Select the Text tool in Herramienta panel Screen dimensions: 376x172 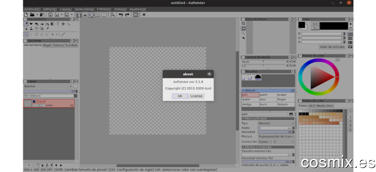(x=58, y=24)
